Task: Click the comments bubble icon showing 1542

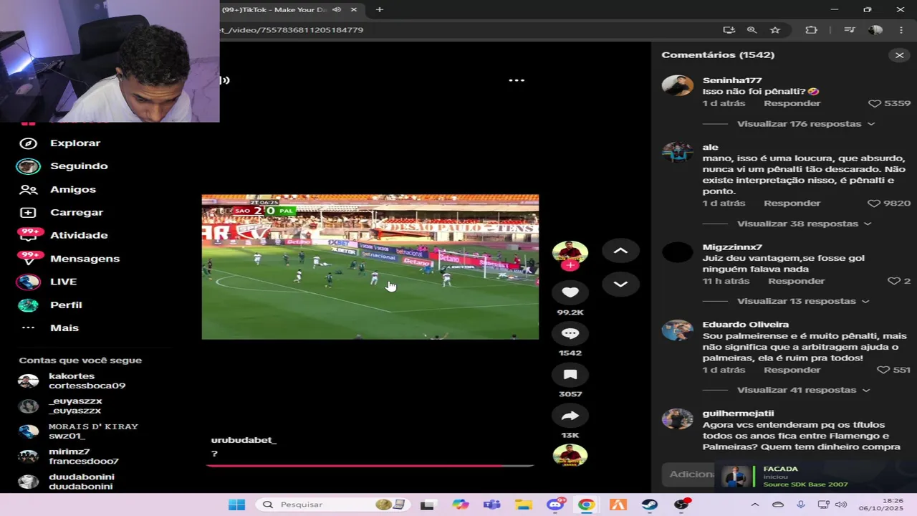Action: [570, 333]
